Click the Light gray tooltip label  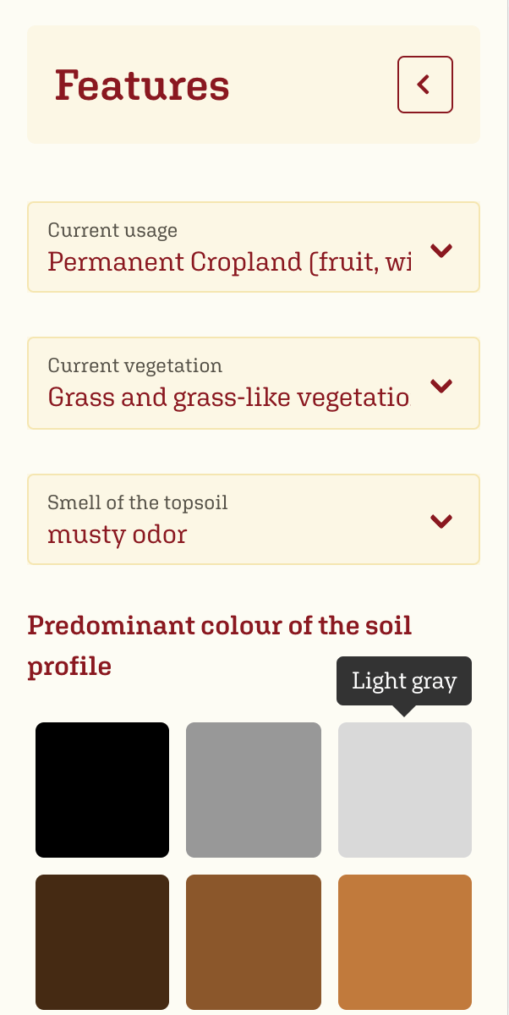pos(404,680)
